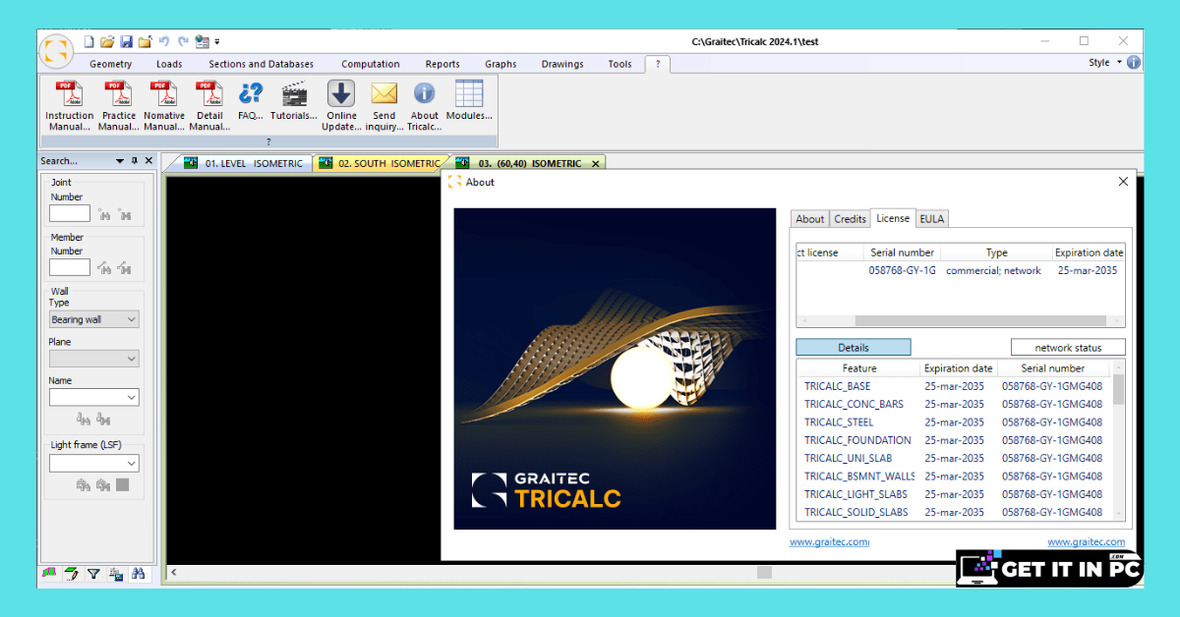Select the TRICALC_BASE feature row
This screenshot has width=1180, height=617.
click(x=954, y=386)
